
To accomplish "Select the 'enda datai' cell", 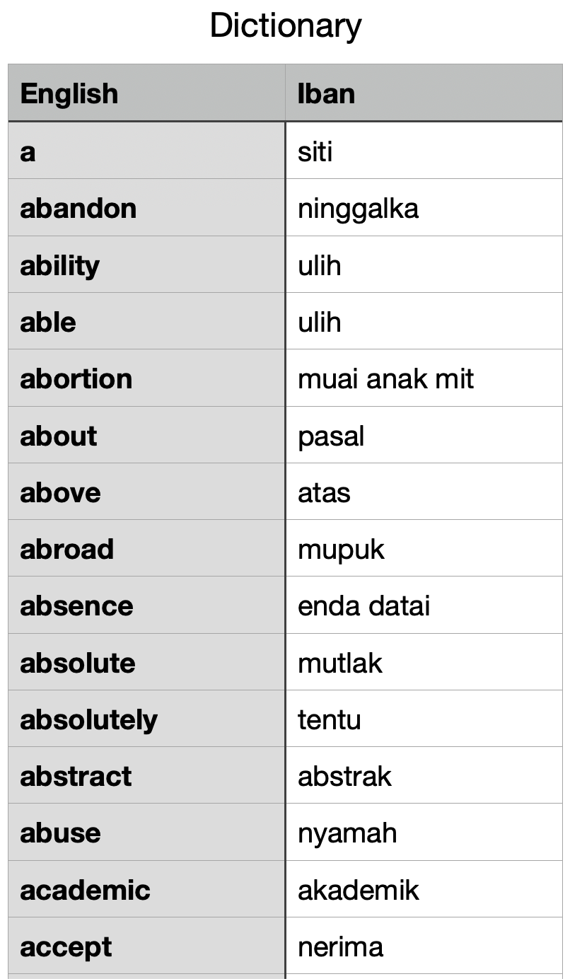I will (424, 606).
